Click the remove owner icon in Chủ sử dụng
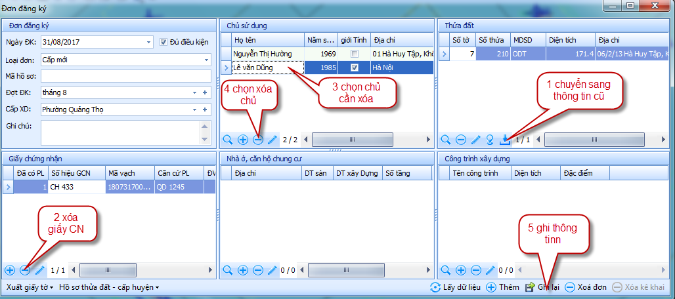This screenshot has height=299, width=675. [257, 140]
